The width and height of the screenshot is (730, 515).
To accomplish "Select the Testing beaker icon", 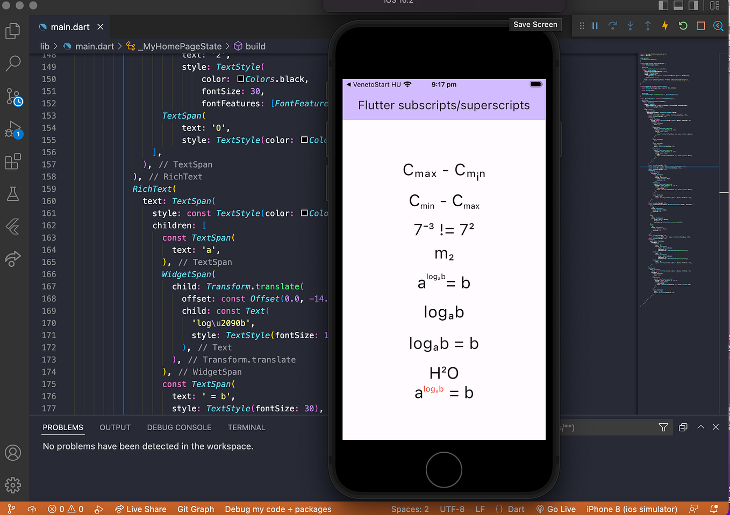I will [x=13, y=194].
